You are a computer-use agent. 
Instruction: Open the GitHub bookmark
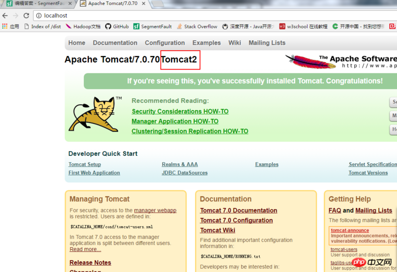click(x=117, y=26)
